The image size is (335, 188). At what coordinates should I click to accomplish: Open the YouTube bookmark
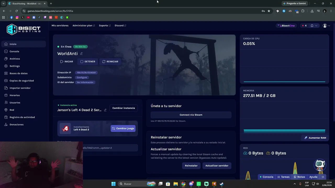[x=28, y=17]
